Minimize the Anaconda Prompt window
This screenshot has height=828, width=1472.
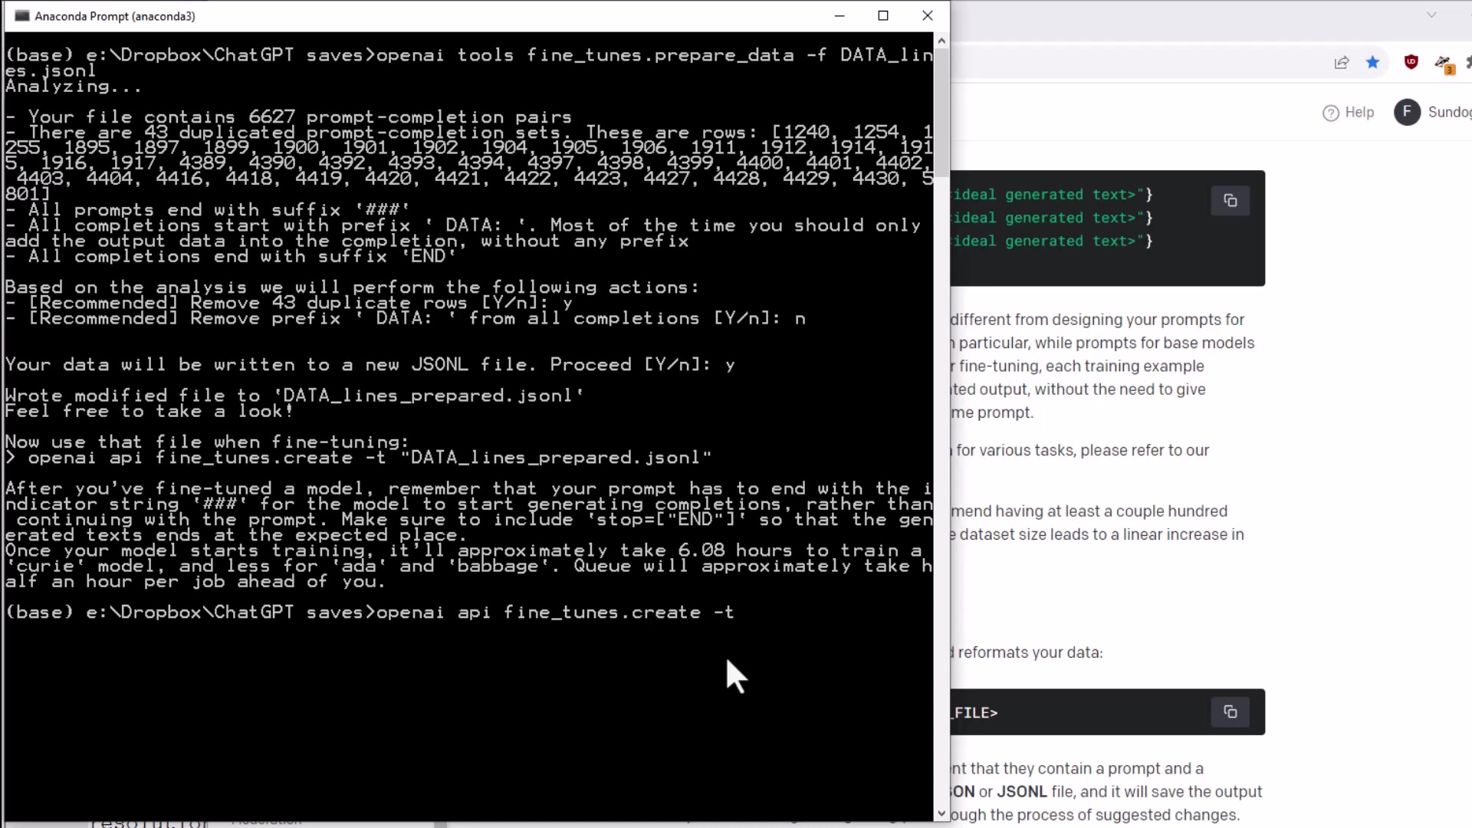839,15
